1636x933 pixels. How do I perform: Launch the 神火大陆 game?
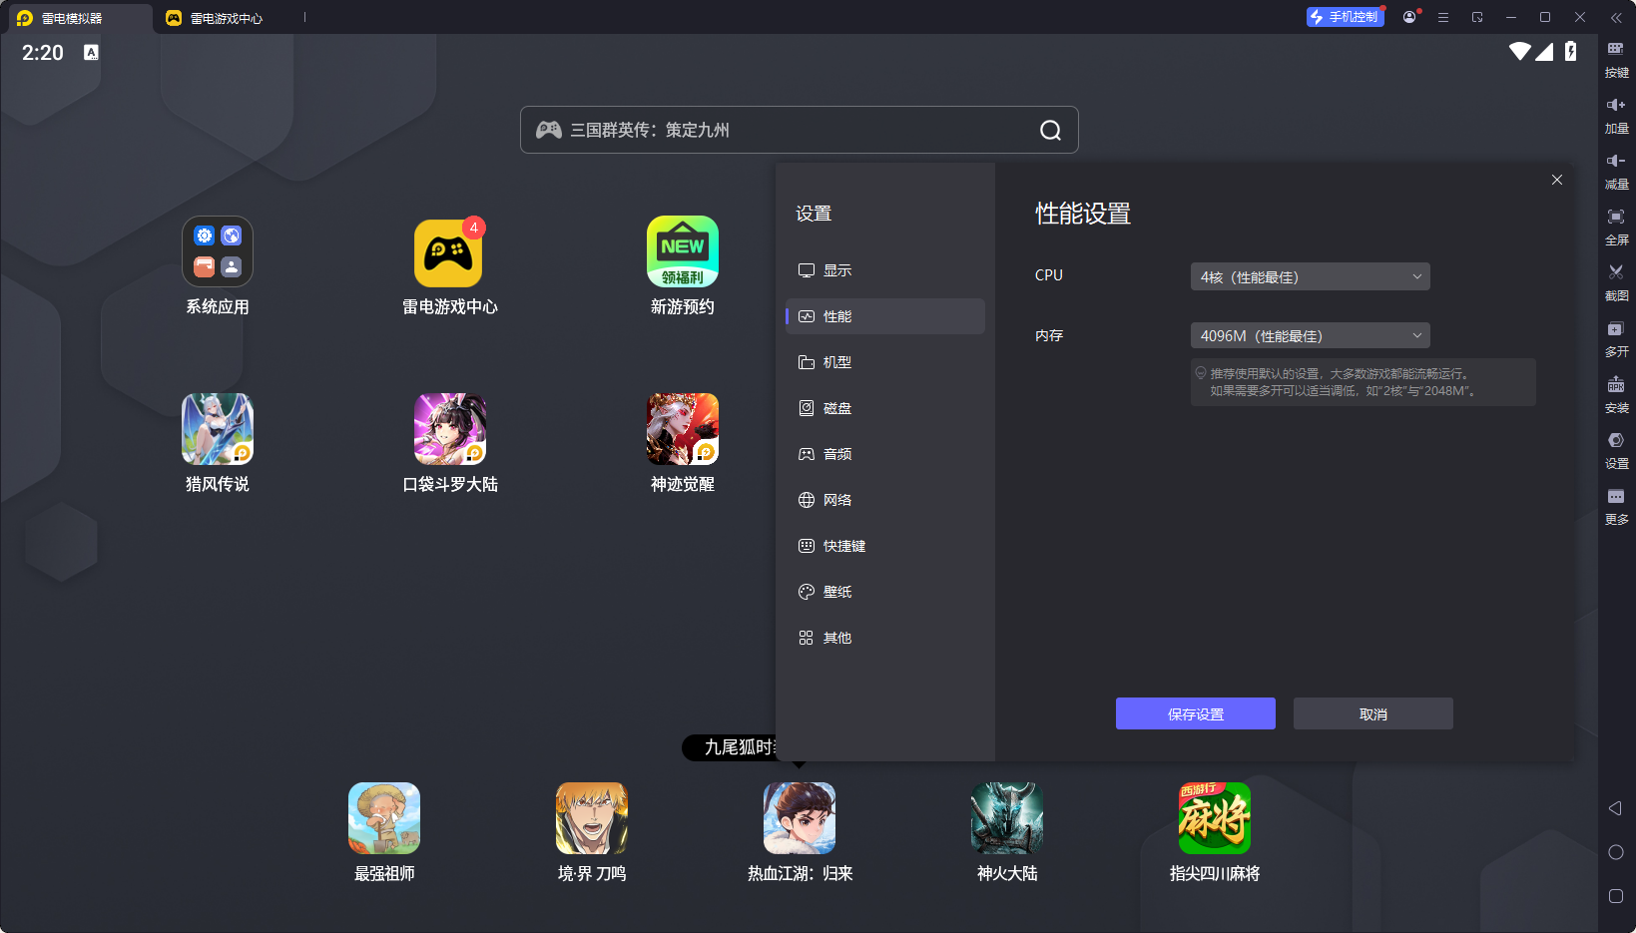pyautogui.click(x=1007, y=832)
